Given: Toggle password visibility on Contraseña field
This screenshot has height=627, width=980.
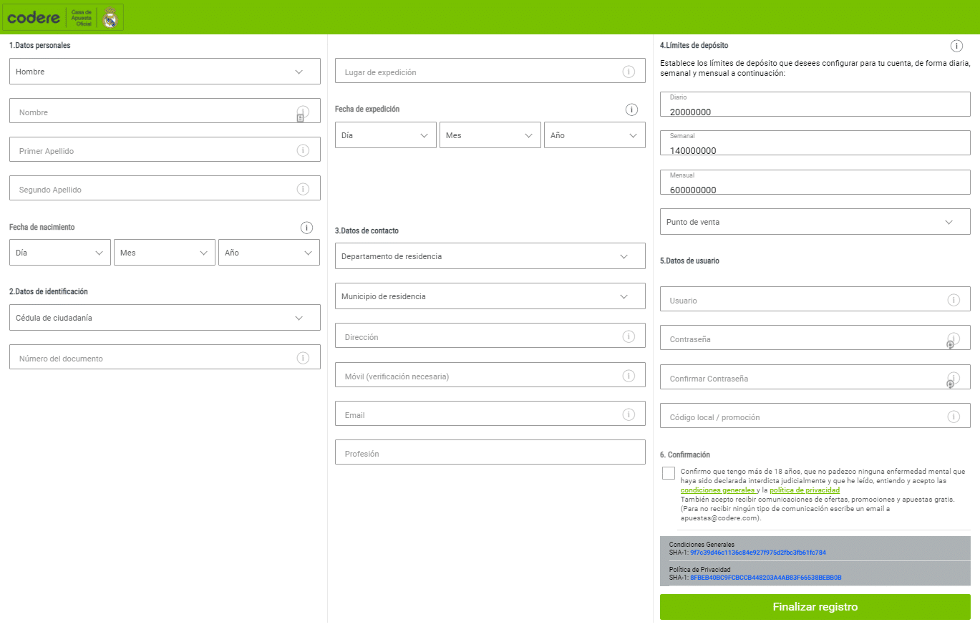Looking at the screenshot, I should [x=950, y=344].
